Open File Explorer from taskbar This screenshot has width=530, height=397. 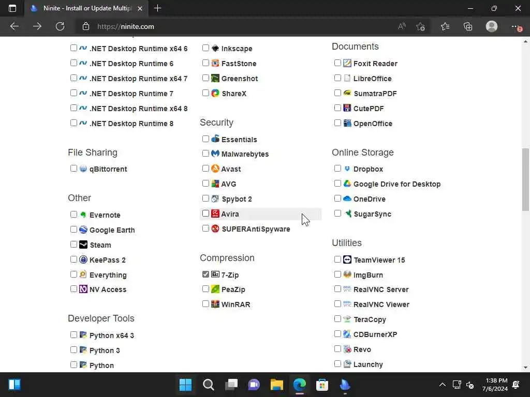(276, 385)
